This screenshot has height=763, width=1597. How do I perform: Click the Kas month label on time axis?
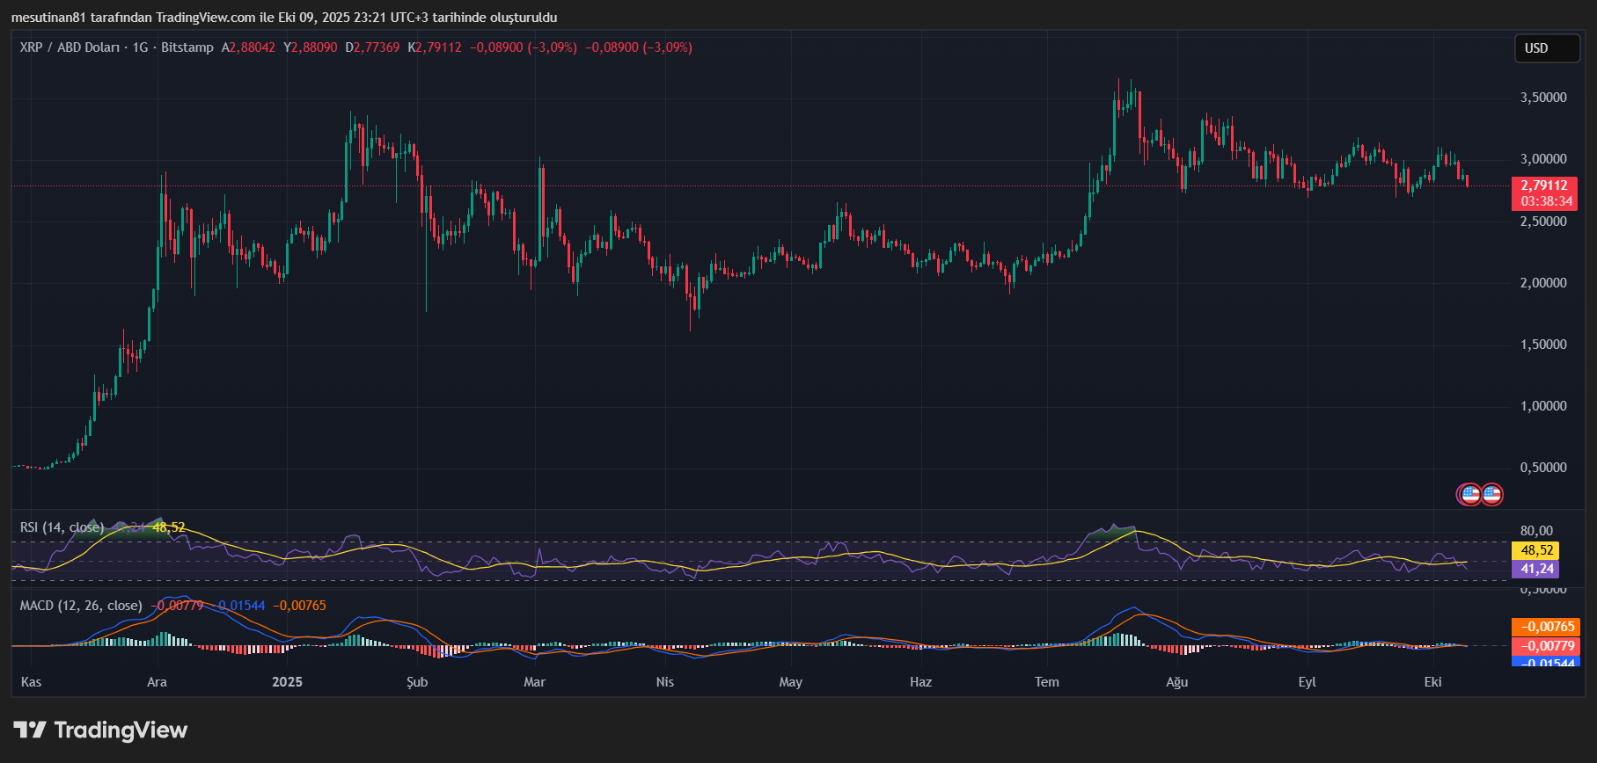pyautogui.click(x=31, y=682)
